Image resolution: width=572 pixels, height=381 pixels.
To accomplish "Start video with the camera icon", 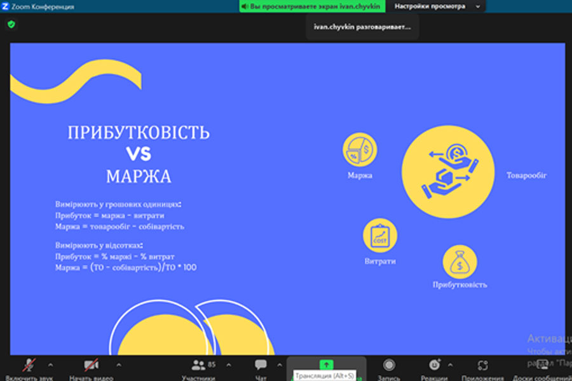I will click(91, 369).
